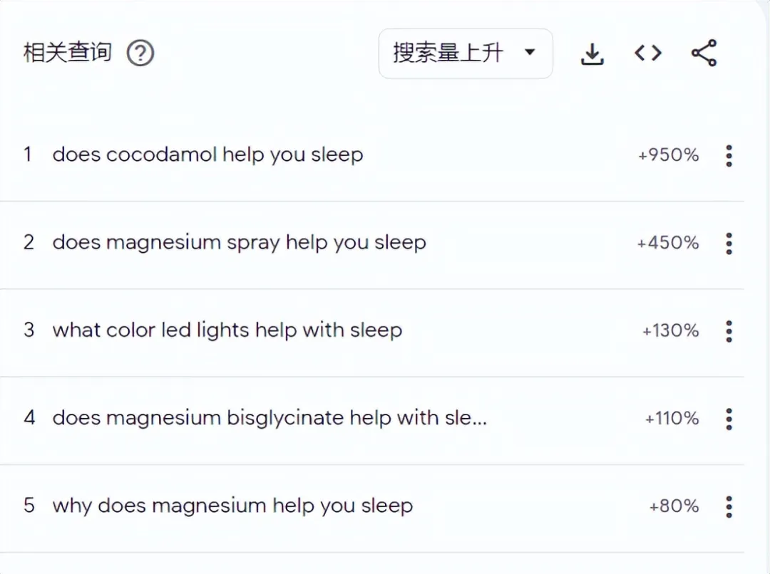Click 'why does magnesium help you sleep'

coord(232,506)
